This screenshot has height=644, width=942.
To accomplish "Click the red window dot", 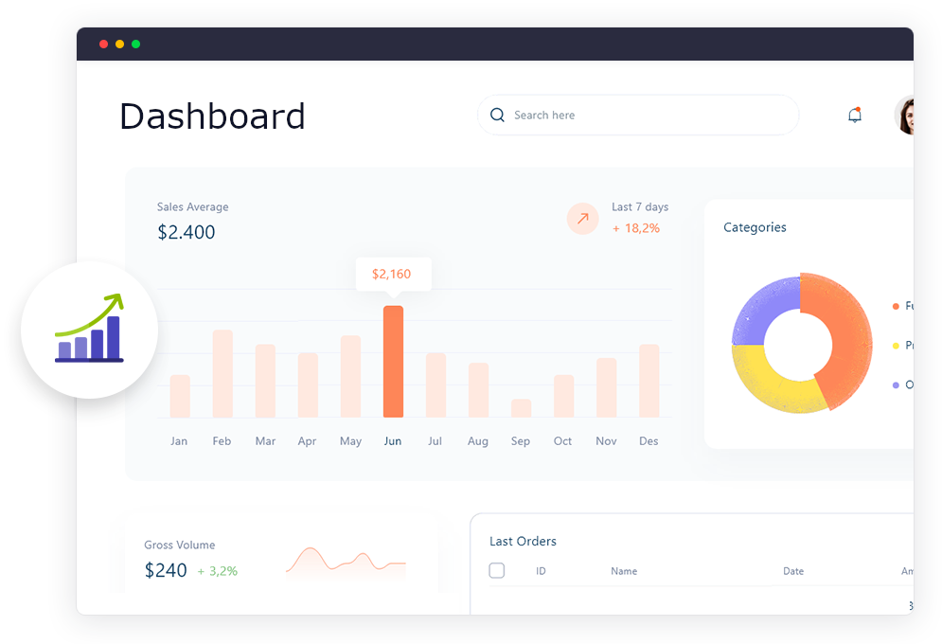I will pyautogui.click(x=104, y=44).
